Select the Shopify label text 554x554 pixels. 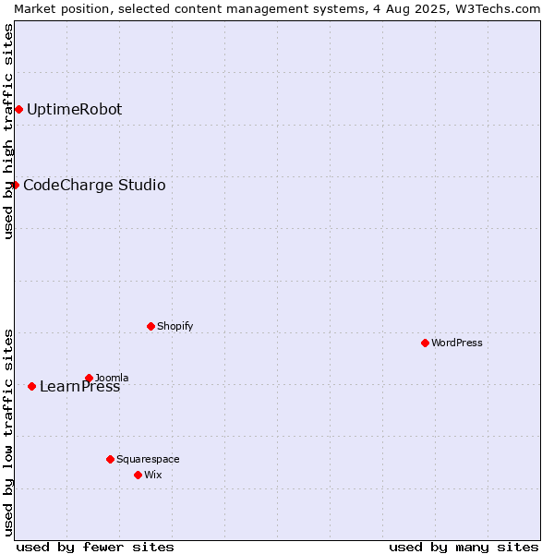point(175,327)
